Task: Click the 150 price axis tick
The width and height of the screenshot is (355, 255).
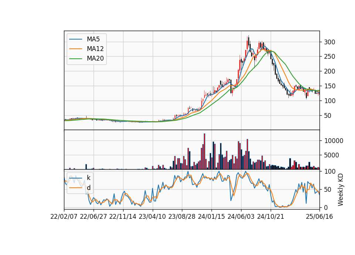Action: 329,86
